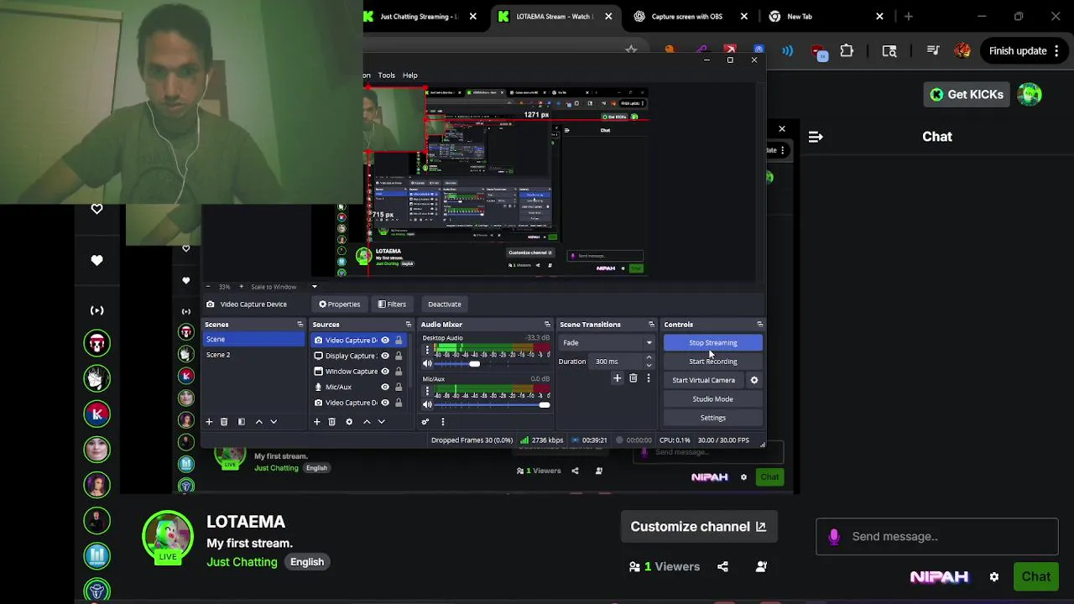This screenshot has width=1074, height=604.
Task: Open scene filters icon in the Scenes toolbar
Action: click(242, 422)
